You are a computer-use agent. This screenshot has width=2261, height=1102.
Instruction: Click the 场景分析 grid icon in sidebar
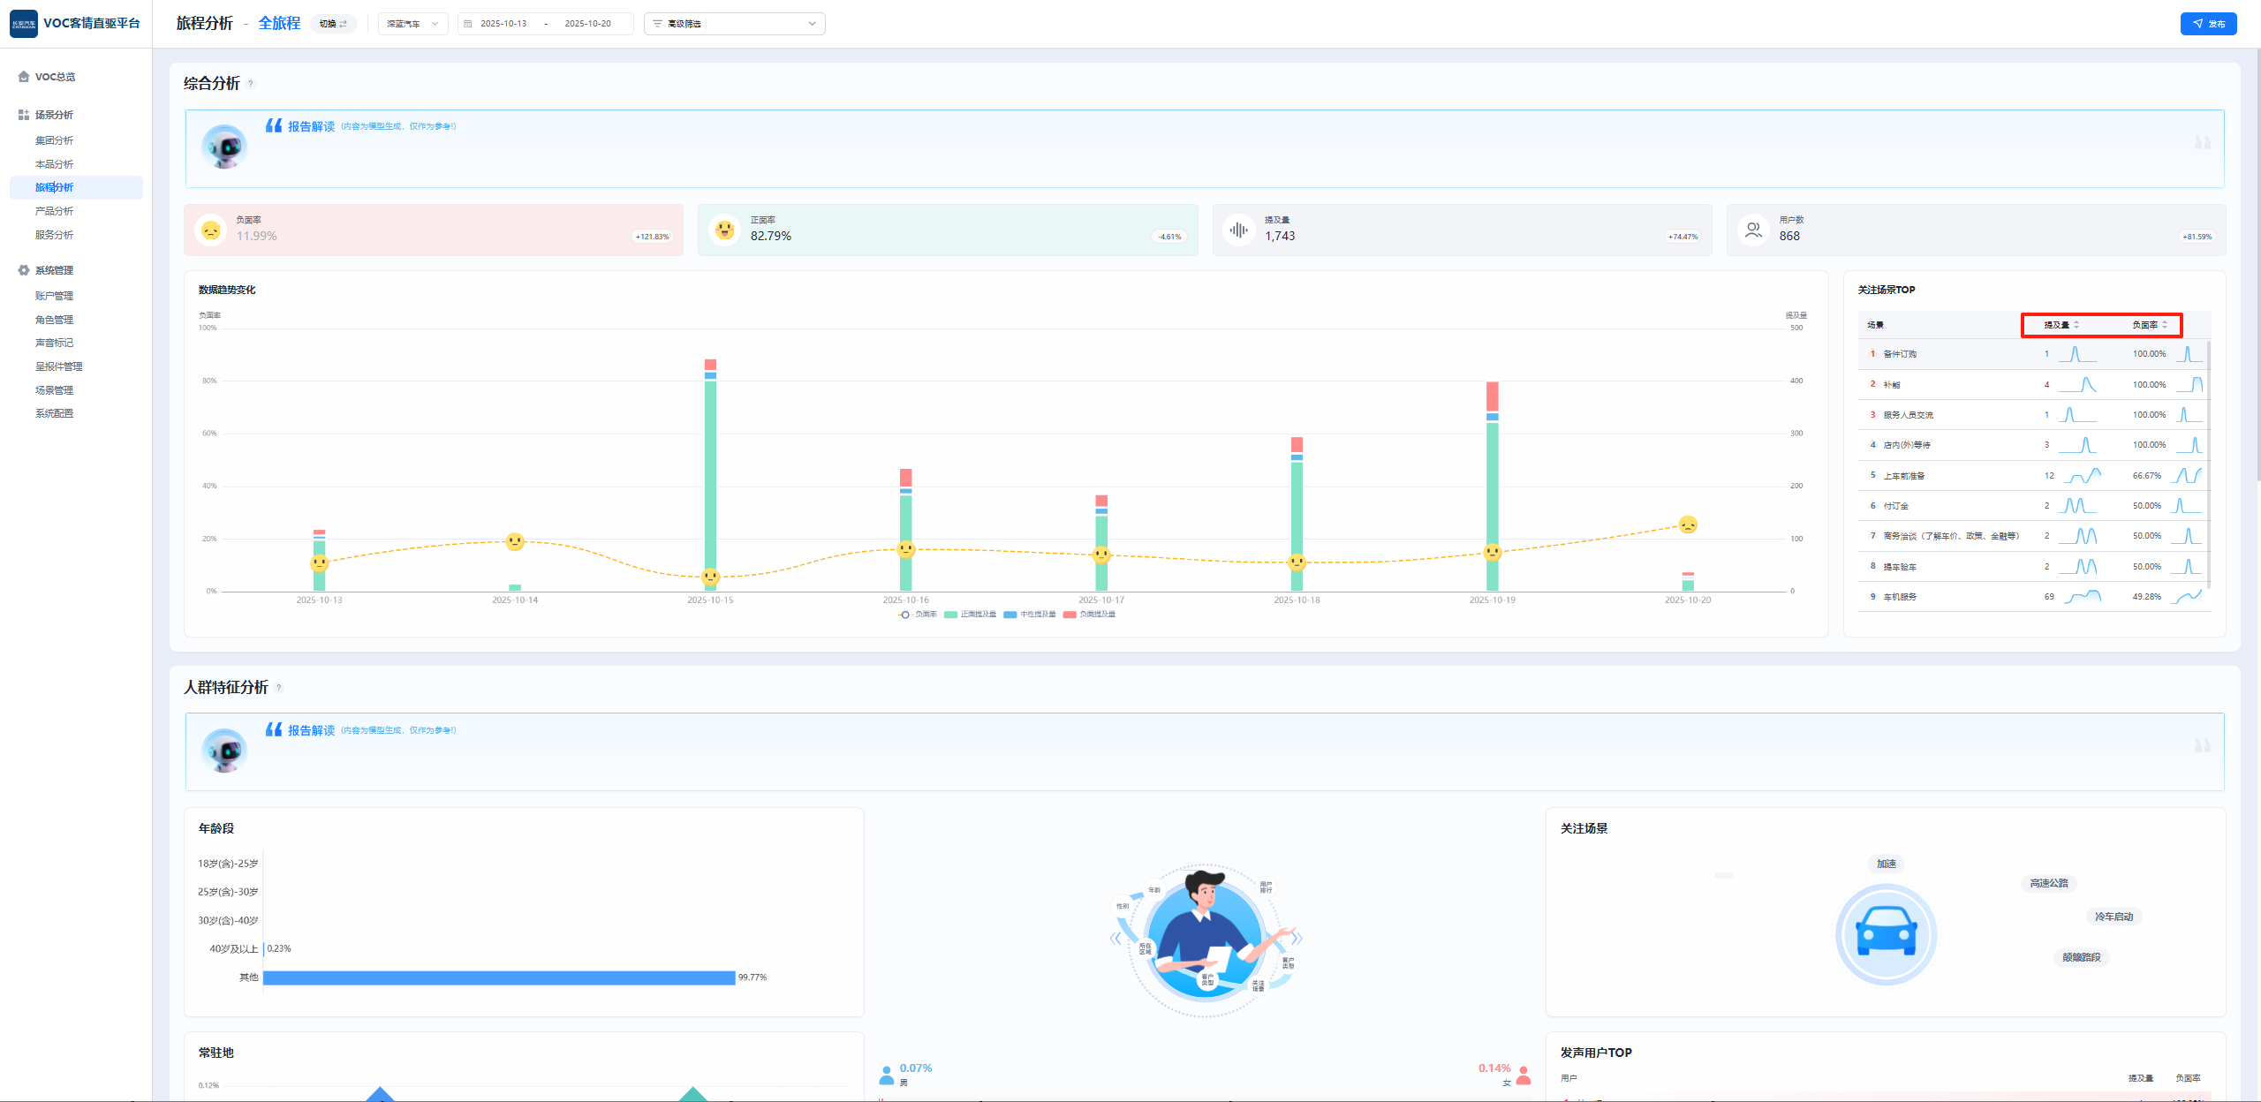pos(24,115)
